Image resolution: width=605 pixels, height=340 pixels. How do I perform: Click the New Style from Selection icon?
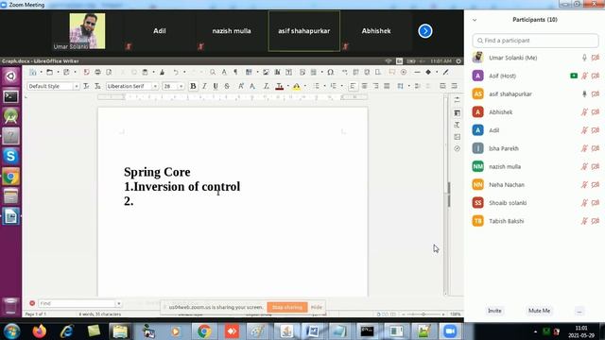(97, 86)
